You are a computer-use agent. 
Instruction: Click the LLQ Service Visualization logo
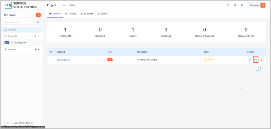click(x=21, y=5)
